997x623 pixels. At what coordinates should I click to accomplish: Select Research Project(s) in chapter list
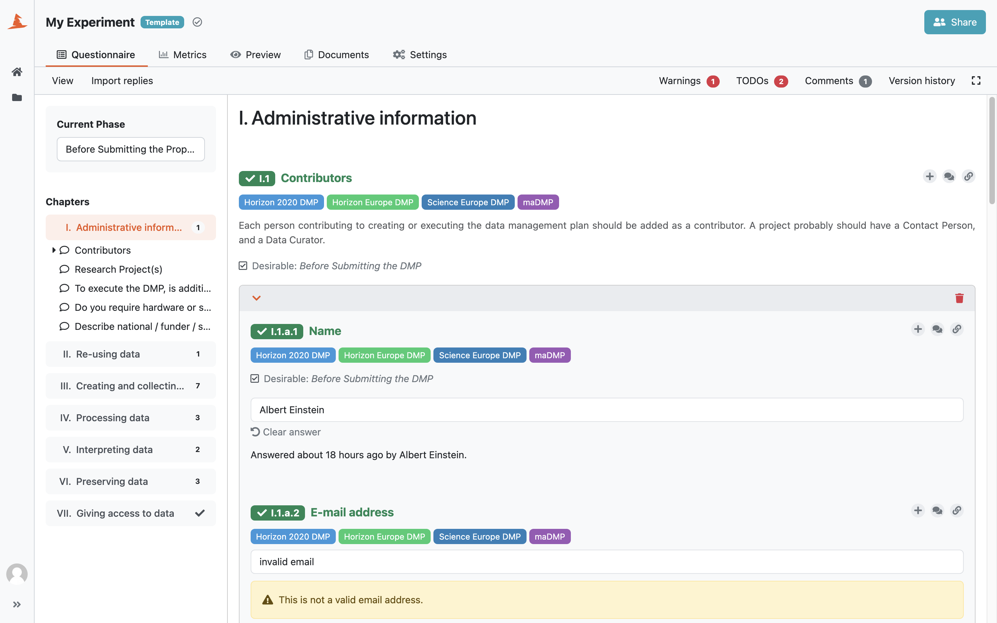pyautogui.click(x=118, y=270)
